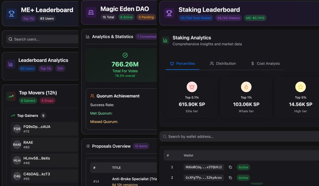Click the 7 Completed badge
This screenshot has height=186, width=319.
[x=146, y=37]
